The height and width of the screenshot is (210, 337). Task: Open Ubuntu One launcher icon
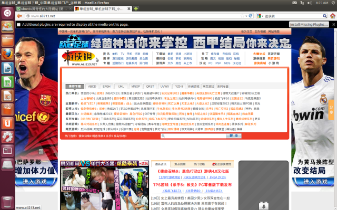pos(7,123)
